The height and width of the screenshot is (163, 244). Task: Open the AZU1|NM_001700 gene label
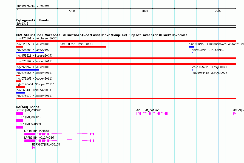pos(148,110)
